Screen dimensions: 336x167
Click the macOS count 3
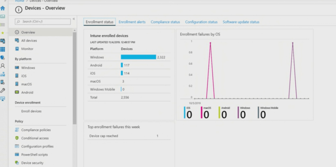(x=123, y=81)
